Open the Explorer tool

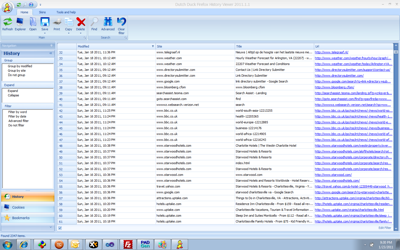(x=20, y=24)
